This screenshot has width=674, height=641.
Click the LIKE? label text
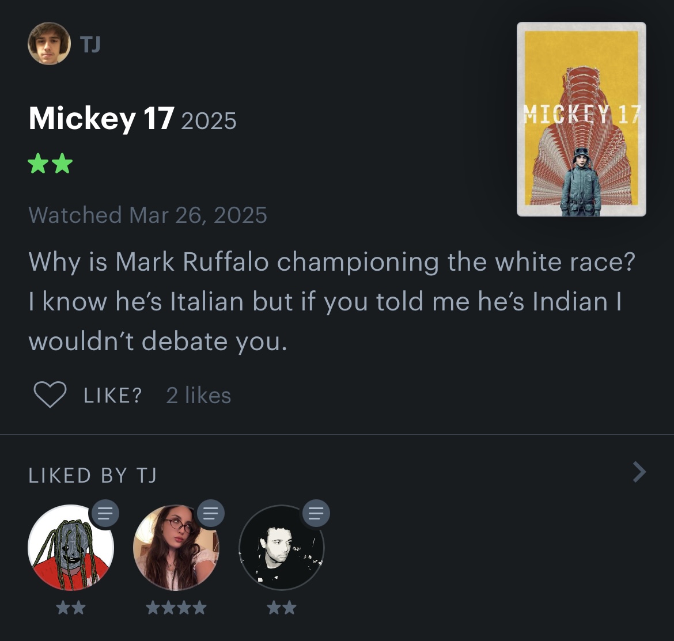112,395
